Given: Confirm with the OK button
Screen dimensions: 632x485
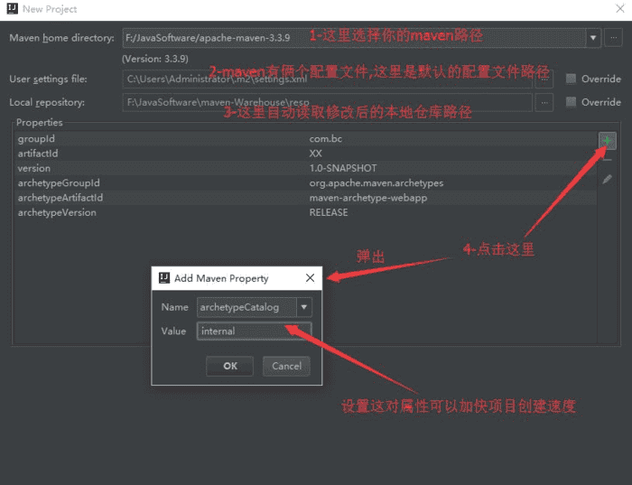Looking at the screenshot, I should pos(229,366).
